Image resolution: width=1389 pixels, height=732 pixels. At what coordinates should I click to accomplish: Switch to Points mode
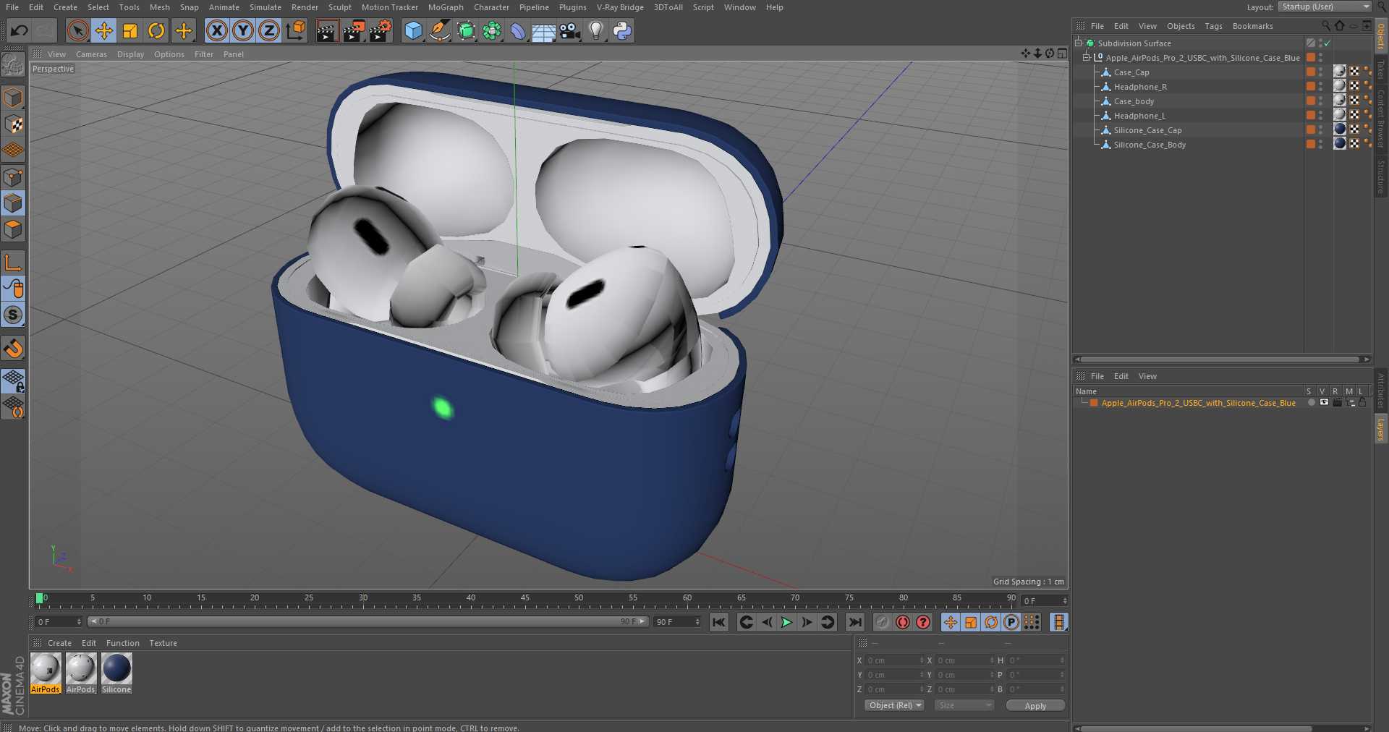(x=13, y=177)
